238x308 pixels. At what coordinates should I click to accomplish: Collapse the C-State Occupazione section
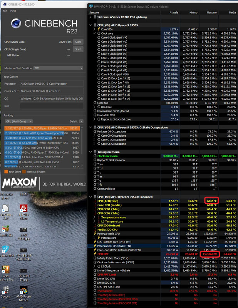pos(91,127)
